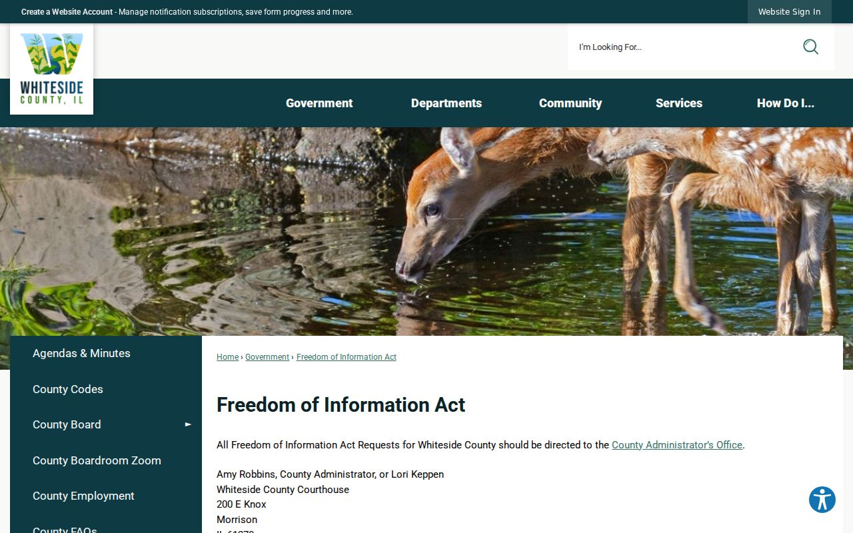Click Create a Website Account link
This screenshot has width=853, height=533.
[67, 12]
